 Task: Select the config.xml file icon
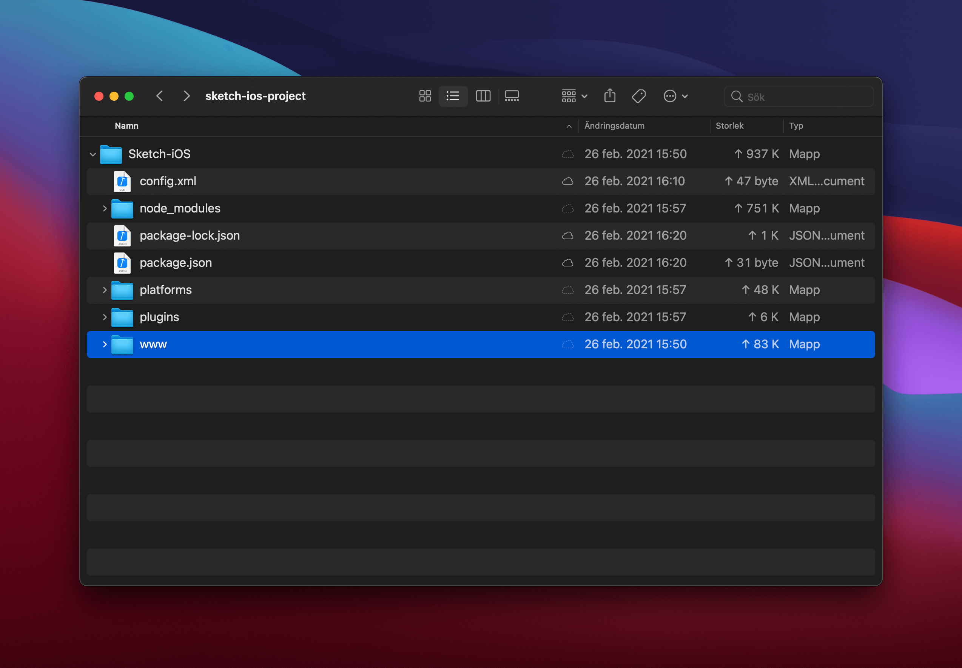tap(122, 181)
